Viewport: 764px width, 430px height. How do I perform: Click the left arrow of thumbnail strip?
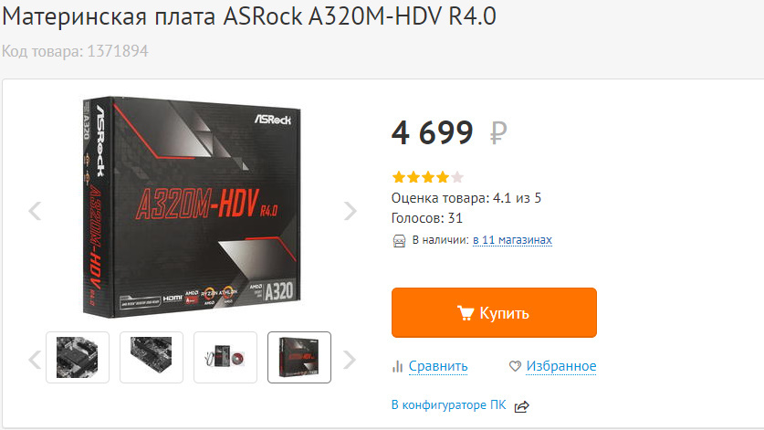pos(35,360)
